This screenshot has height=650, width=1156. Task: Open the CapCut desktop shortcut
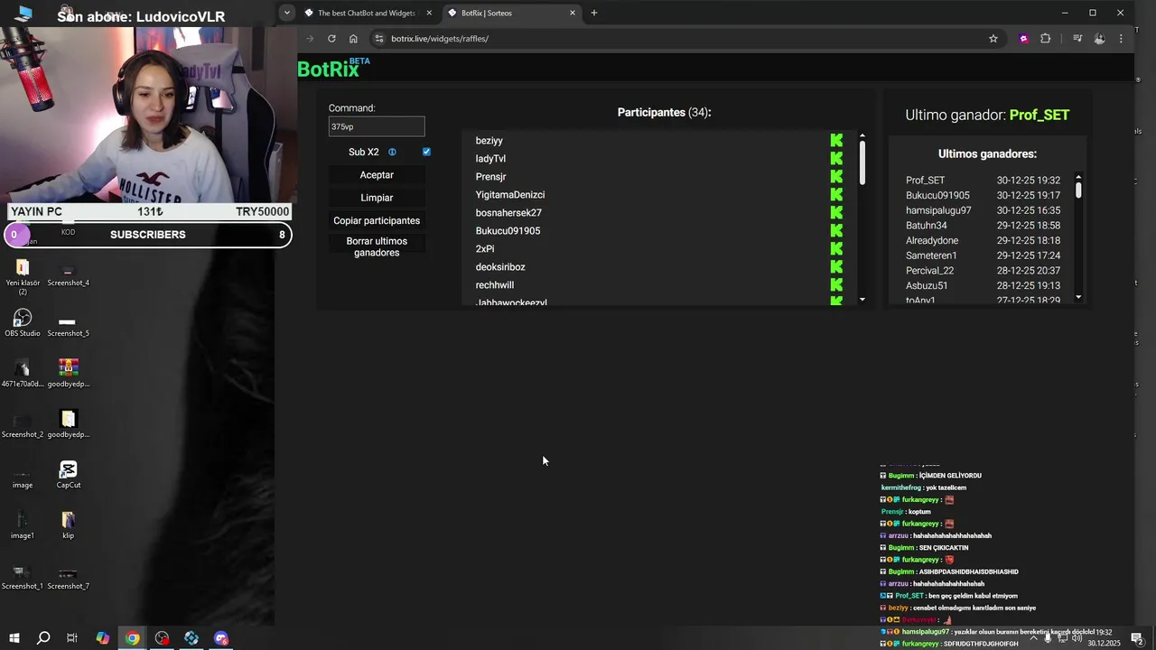pos(69,474)
